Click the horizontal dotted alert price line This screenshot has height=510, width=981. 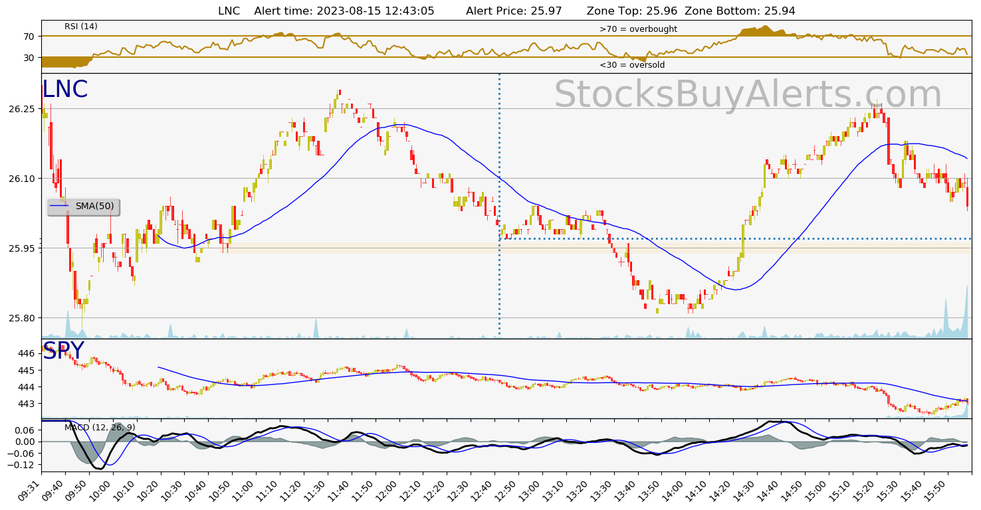[x=735, y=238]
